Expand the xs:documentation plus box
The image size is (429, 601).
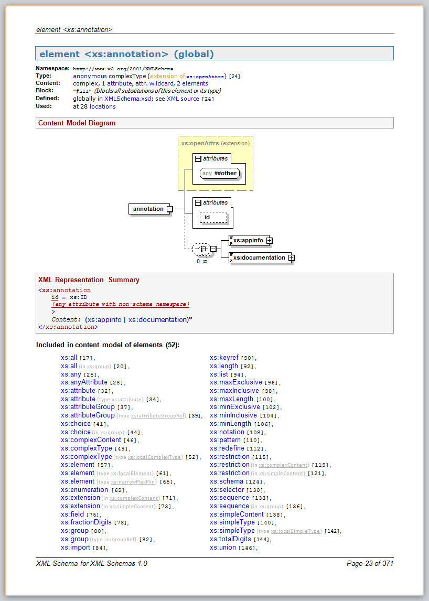pos(291,257)
